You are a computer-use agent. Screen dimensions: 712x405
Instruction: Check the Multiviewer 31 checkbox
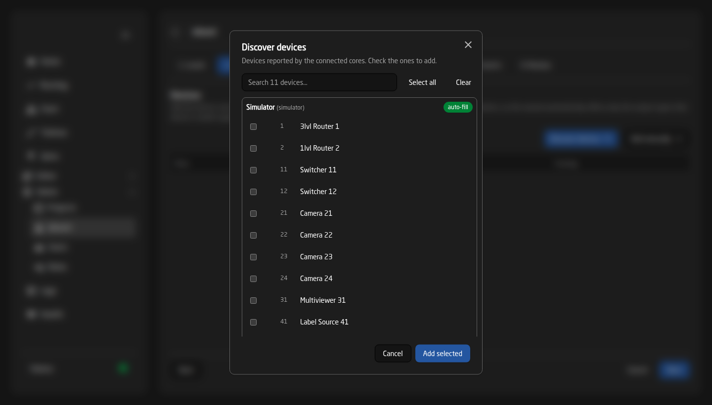(x=253, y=300)
